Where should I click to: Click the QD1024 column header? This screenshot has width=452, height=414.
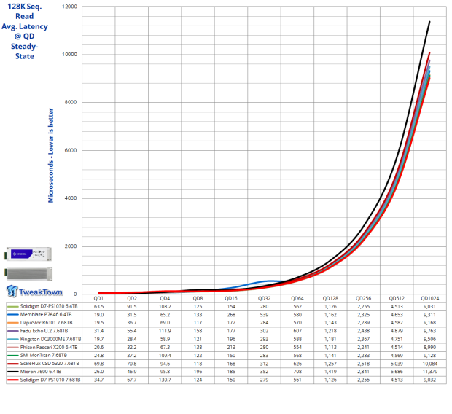[x=429, y=298]
